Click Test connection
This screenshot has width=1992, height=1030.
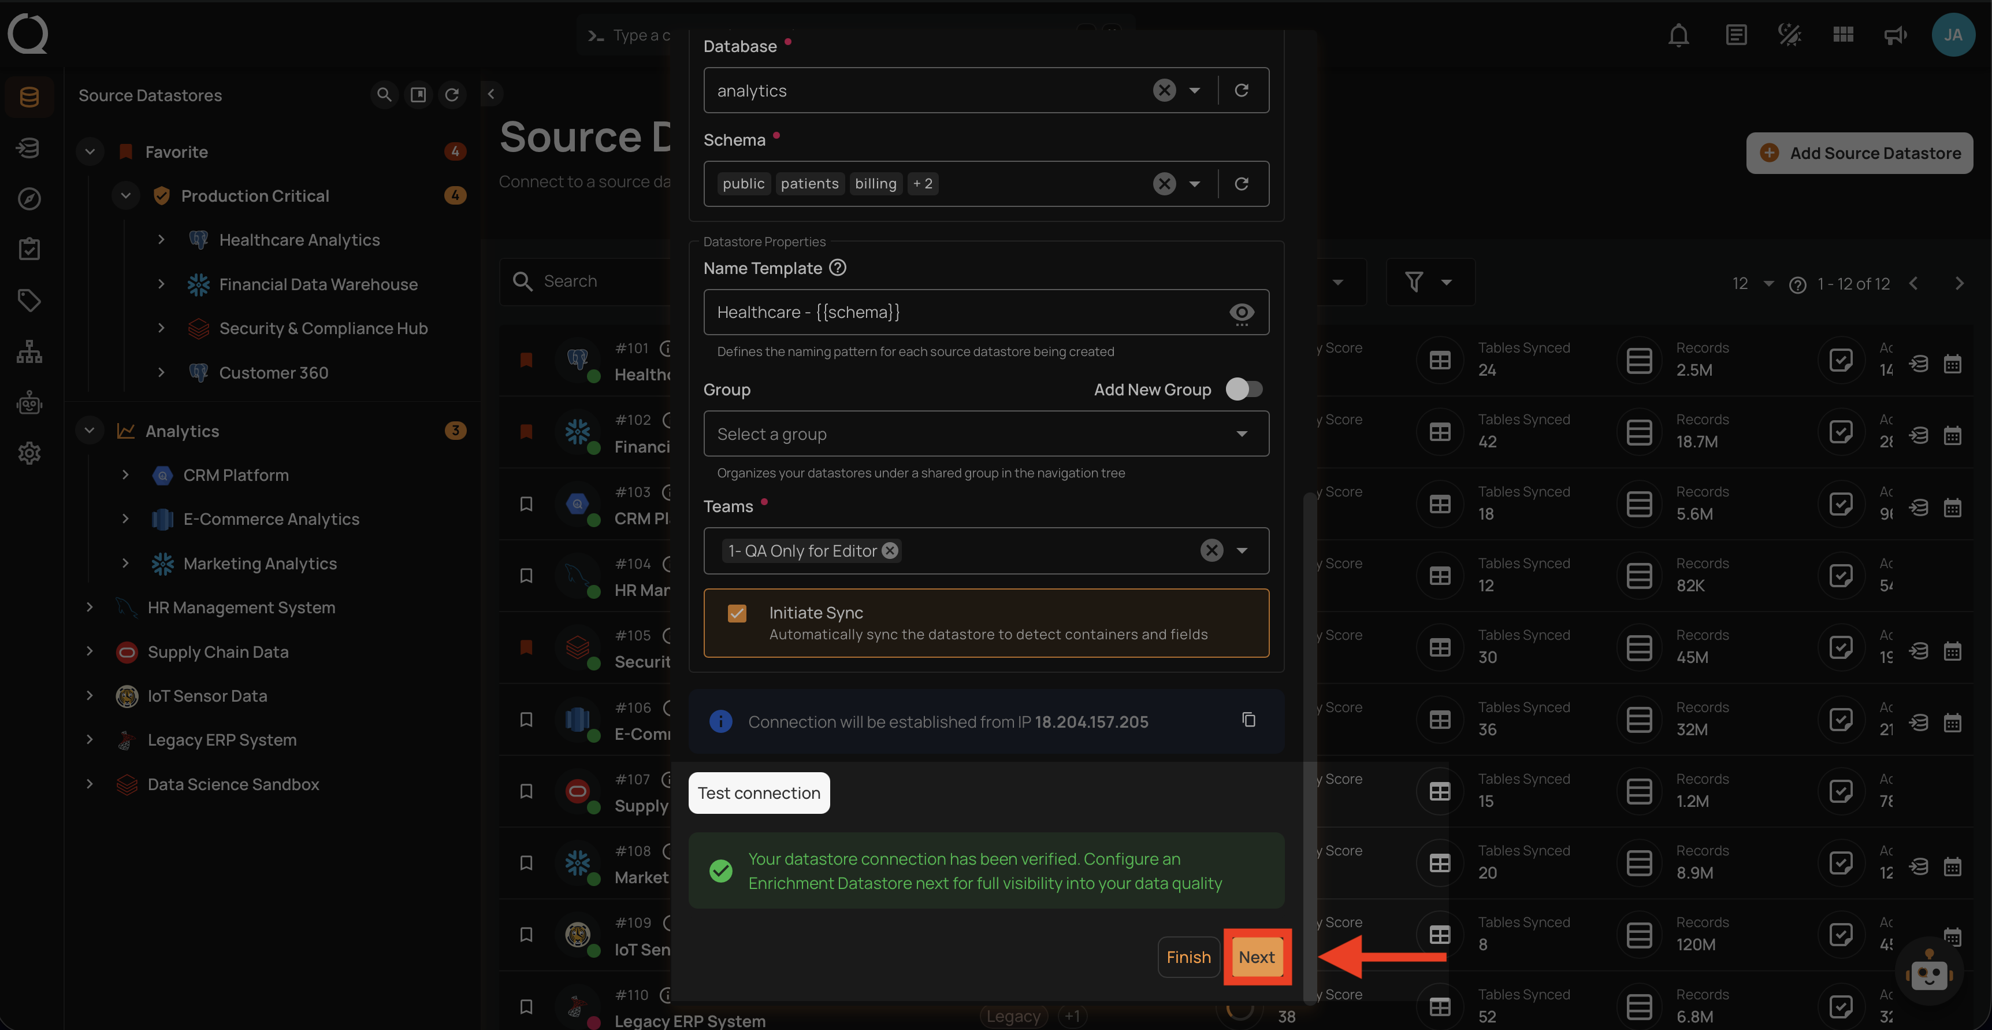point(759,792)
